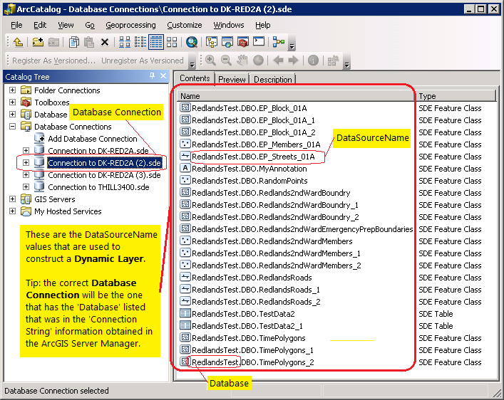This screenshot has height=400, width=504.
Task: Switch to Thumbnails view
Action: [172, 42]
